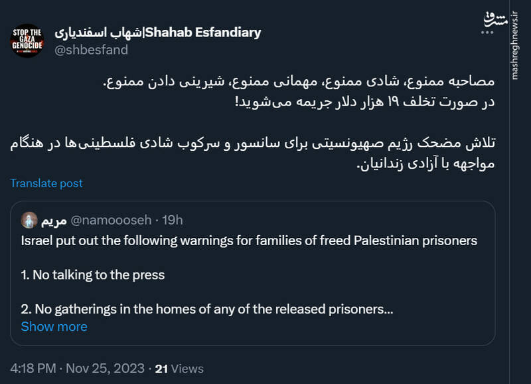This screenshot has width=531, height=384.
Task: Expand the quoted tweet with Show more
Action: 54,326
